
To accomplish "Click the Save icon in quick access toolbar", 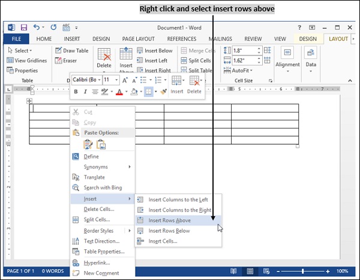I will (x=24, y=28).
